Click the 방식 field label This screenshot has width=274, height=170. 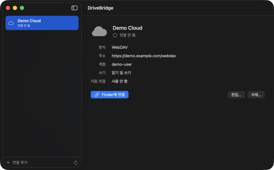pos(102,47)
